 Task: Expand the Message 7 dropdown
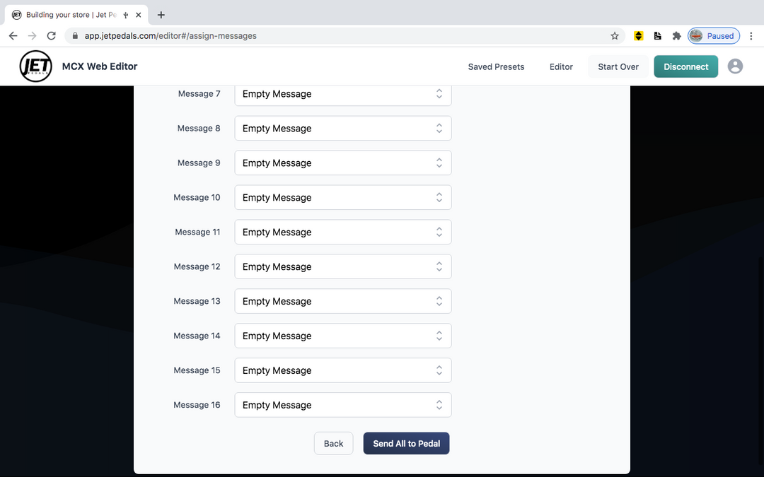click(x=342, y=94)
